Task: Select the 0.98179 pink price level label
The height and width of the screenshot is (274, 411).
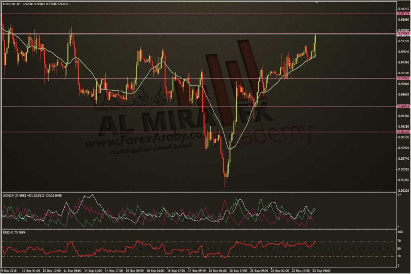Action: pos(404,13)
